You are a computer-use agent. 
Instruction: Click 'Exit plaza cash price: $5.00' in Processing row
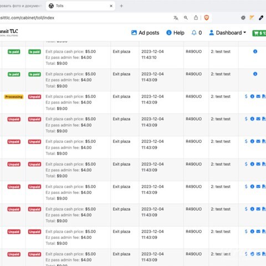(70, 96)
